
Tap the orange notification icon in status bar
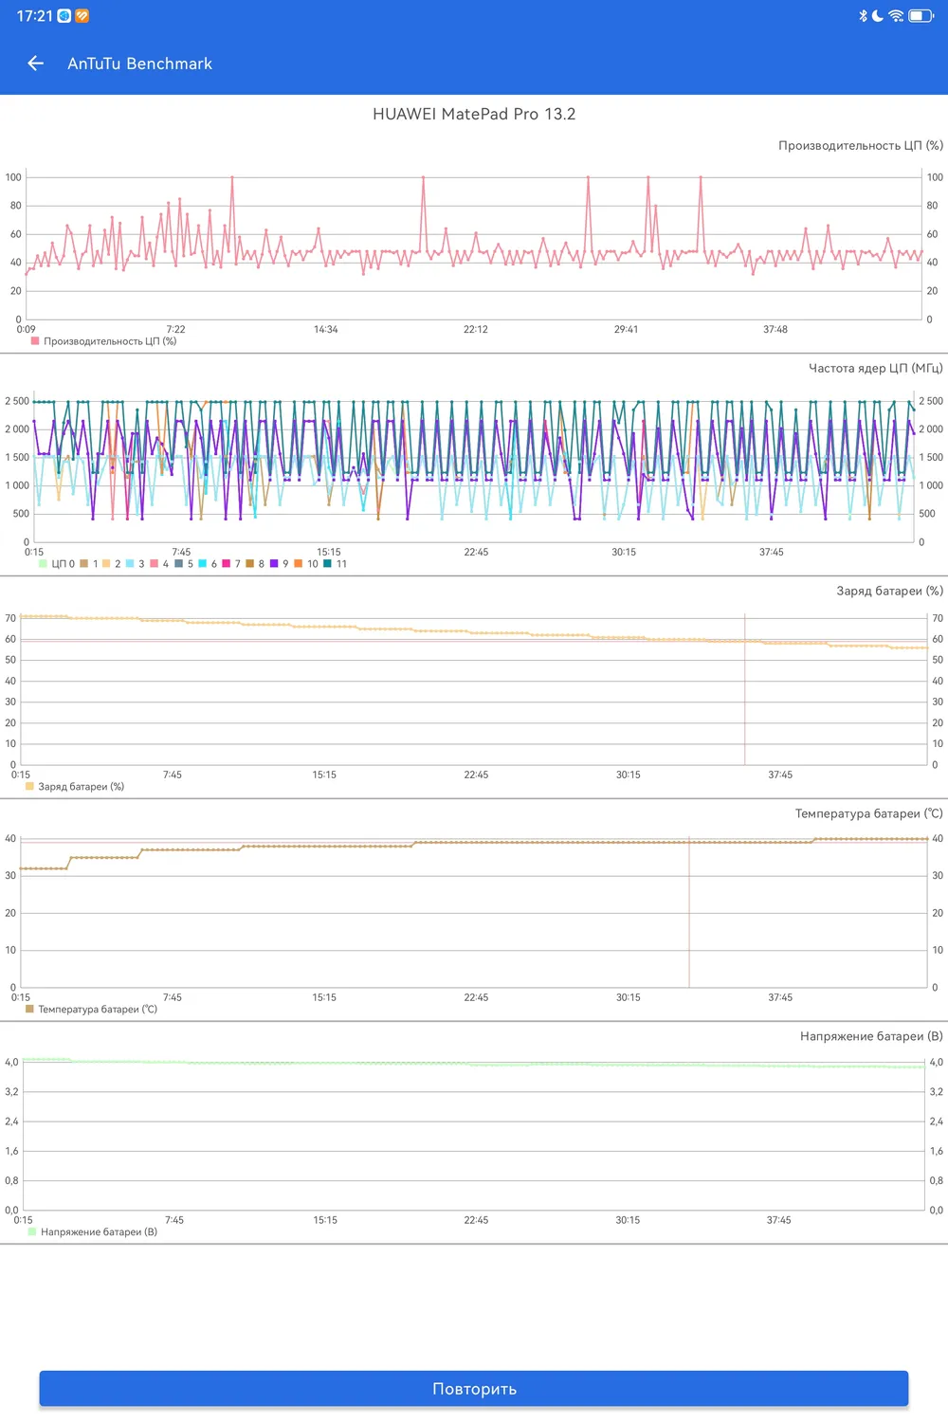(82, 16)
